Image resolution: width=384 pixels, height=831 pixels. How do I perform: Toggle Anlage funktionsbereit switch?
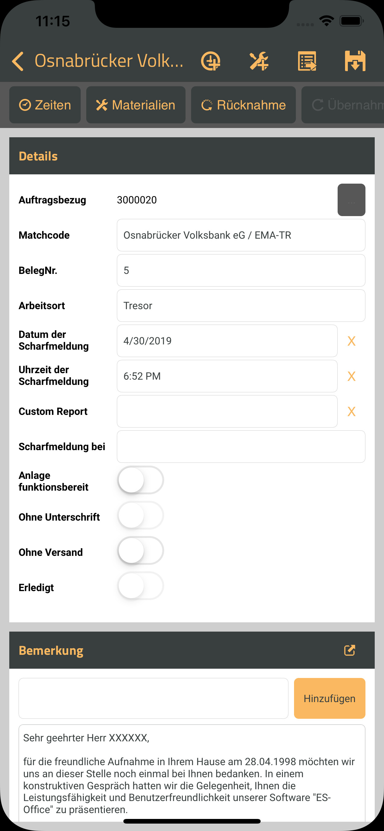pyautogui.click(x=140, y=480)
